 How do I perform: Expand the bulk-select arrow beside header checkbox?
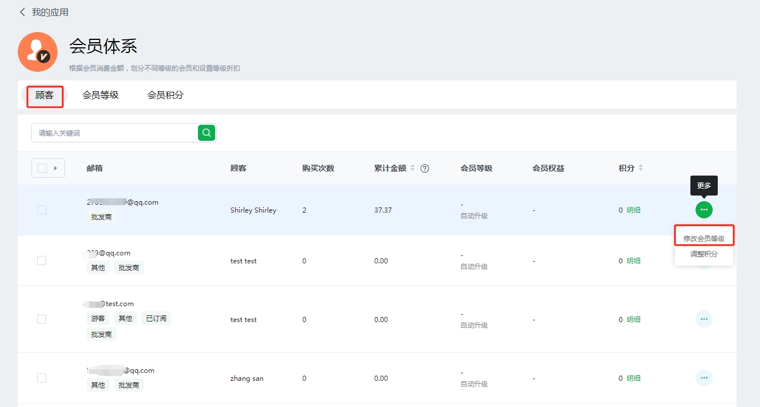click(56, 168)
